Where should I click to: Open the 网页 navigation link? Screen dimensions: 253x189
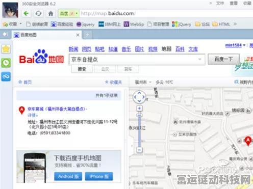tap(87, 49)
